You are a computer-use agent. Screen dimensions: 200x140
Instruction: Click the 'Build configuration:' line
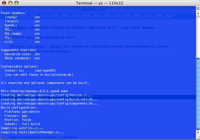[x=19, y=107]
